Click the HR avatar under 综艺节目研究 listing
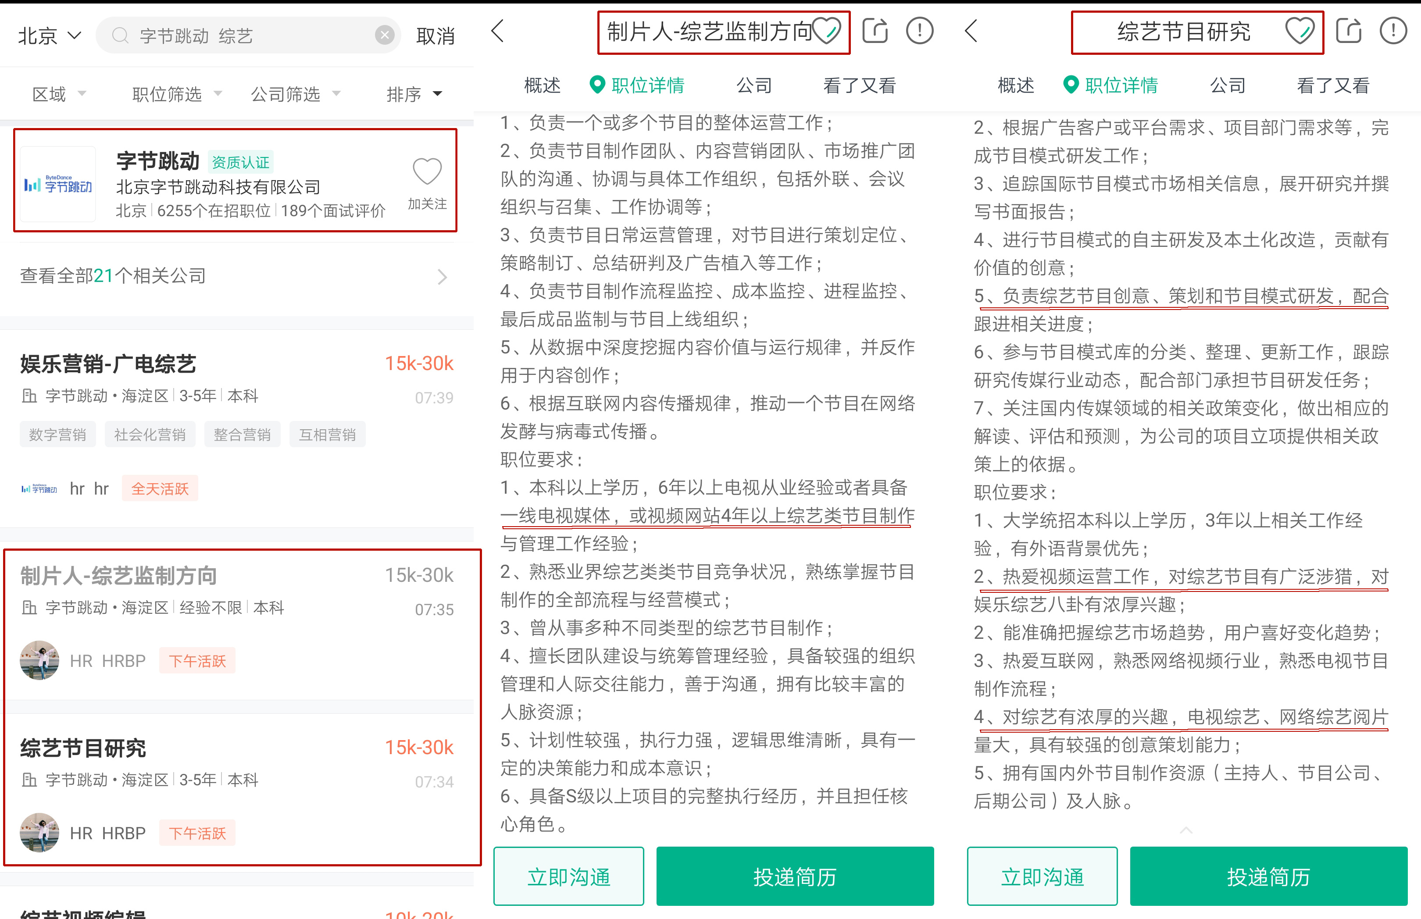 pyautogui.click(x=39, y=833)
